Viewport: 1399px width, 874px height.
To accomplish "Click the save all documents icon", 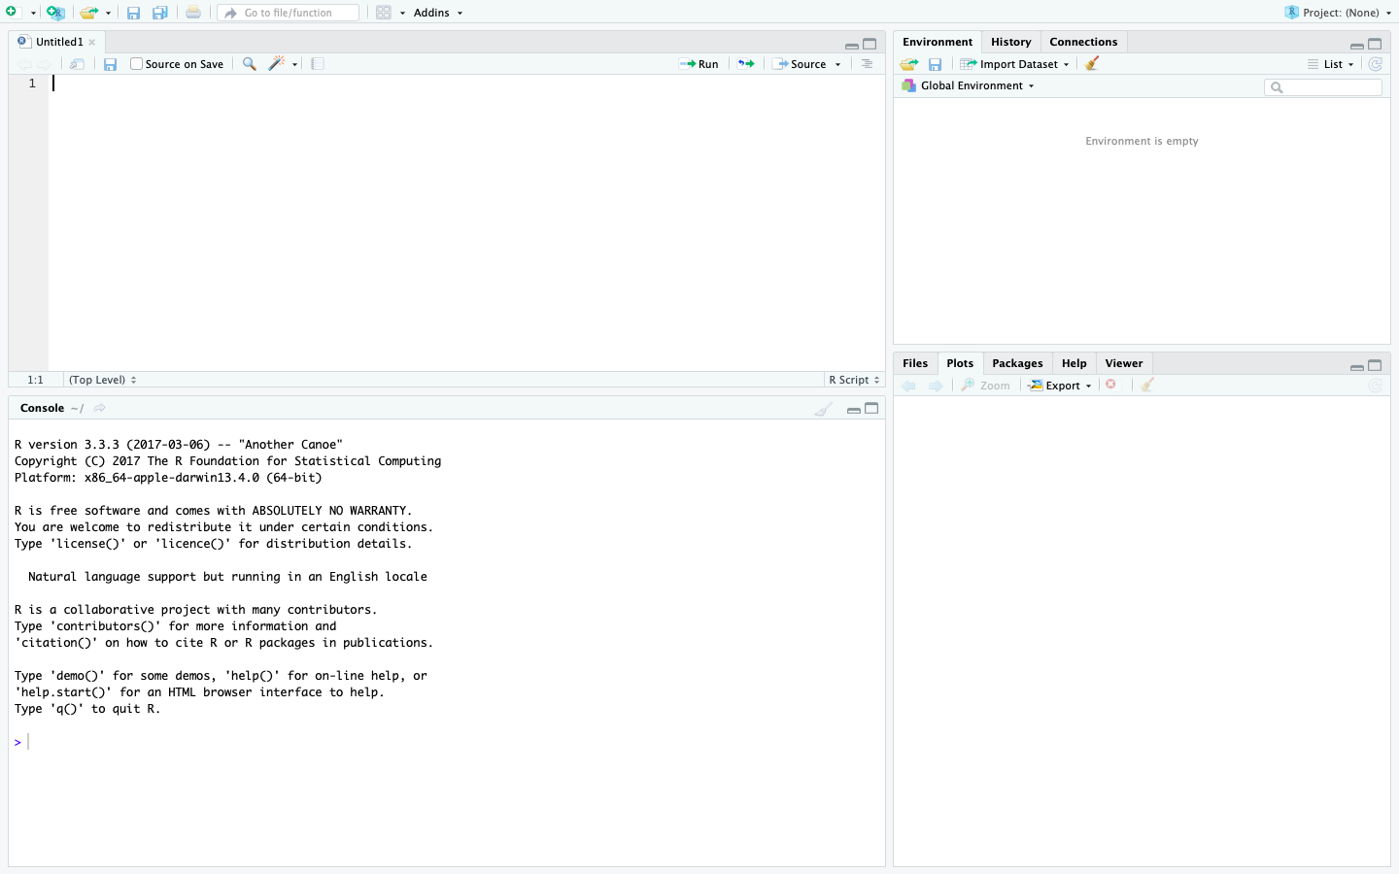I will point(160,13).
